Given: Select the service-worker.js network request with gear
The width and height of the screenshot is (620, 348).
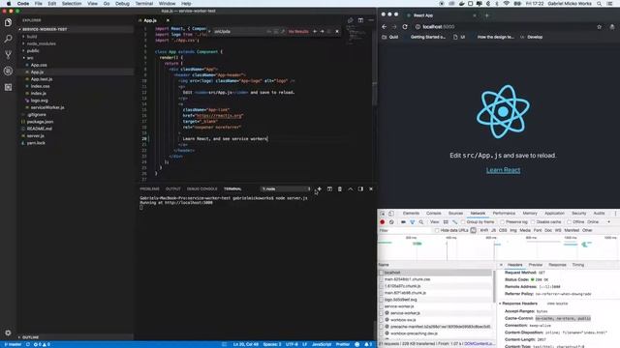Looking at the screenshot, I should (405, 313).
